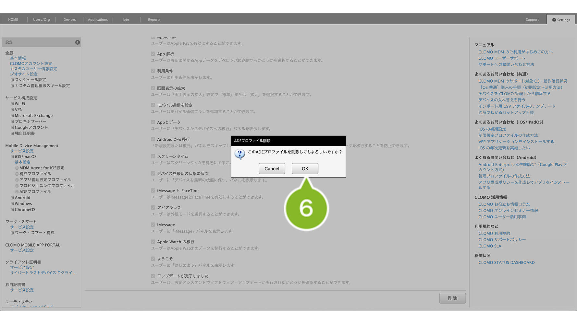Expand the Android tree node
The height and width of the screenshot is (324, 577).
[12, 198]
